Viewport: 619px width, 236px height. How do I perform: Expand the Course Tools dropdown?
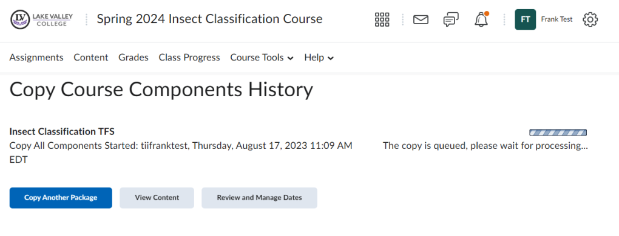262,57
